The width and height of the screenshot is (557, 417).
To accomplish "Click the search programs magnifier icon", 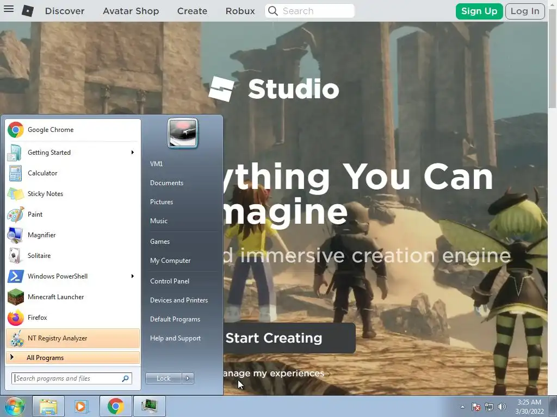I will (x=125, y=378).
